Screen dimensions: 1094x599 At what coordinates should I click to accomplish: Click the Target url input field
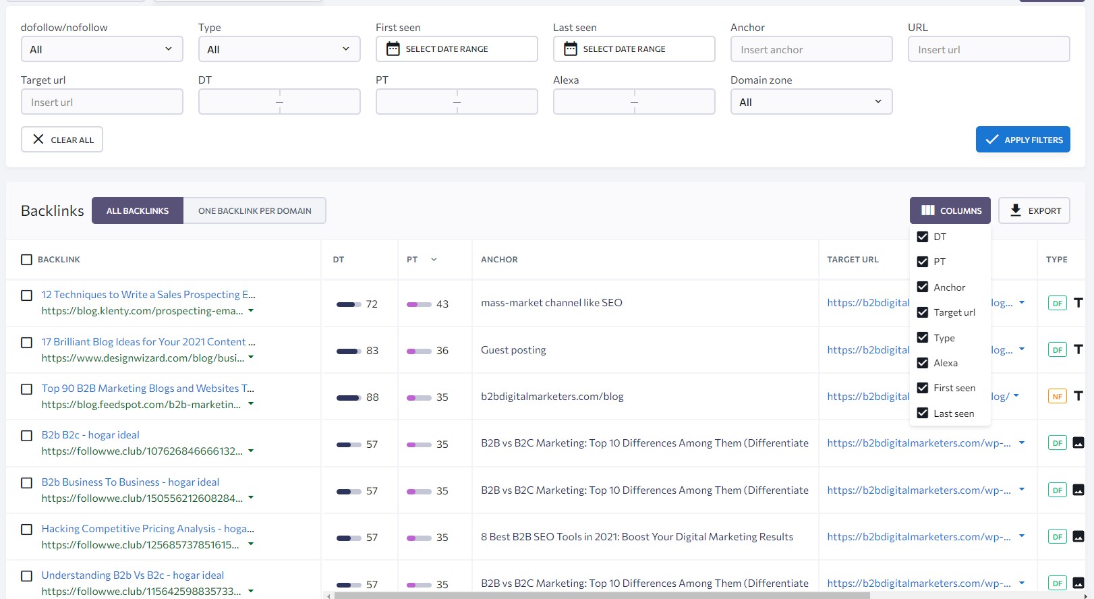102,102
